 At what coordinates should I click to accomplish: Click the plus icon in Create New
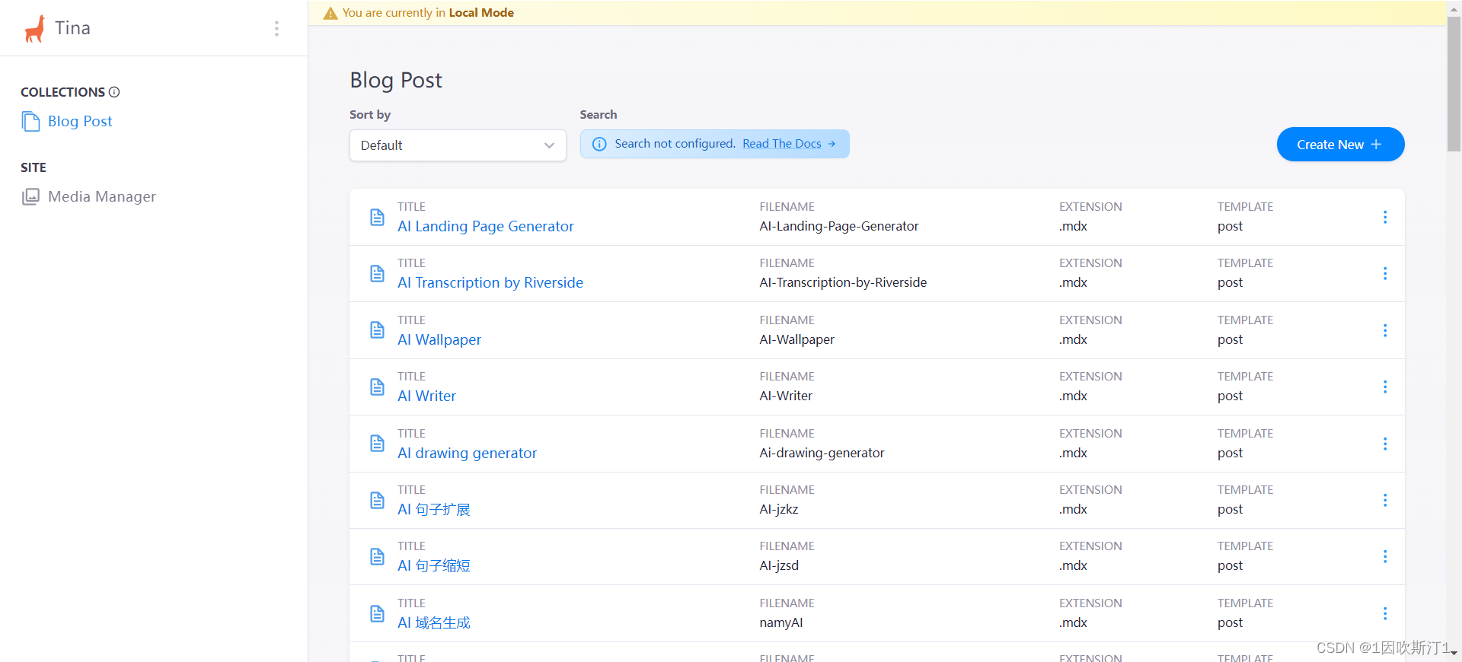pyautogui.click(x=1376, y=145)
